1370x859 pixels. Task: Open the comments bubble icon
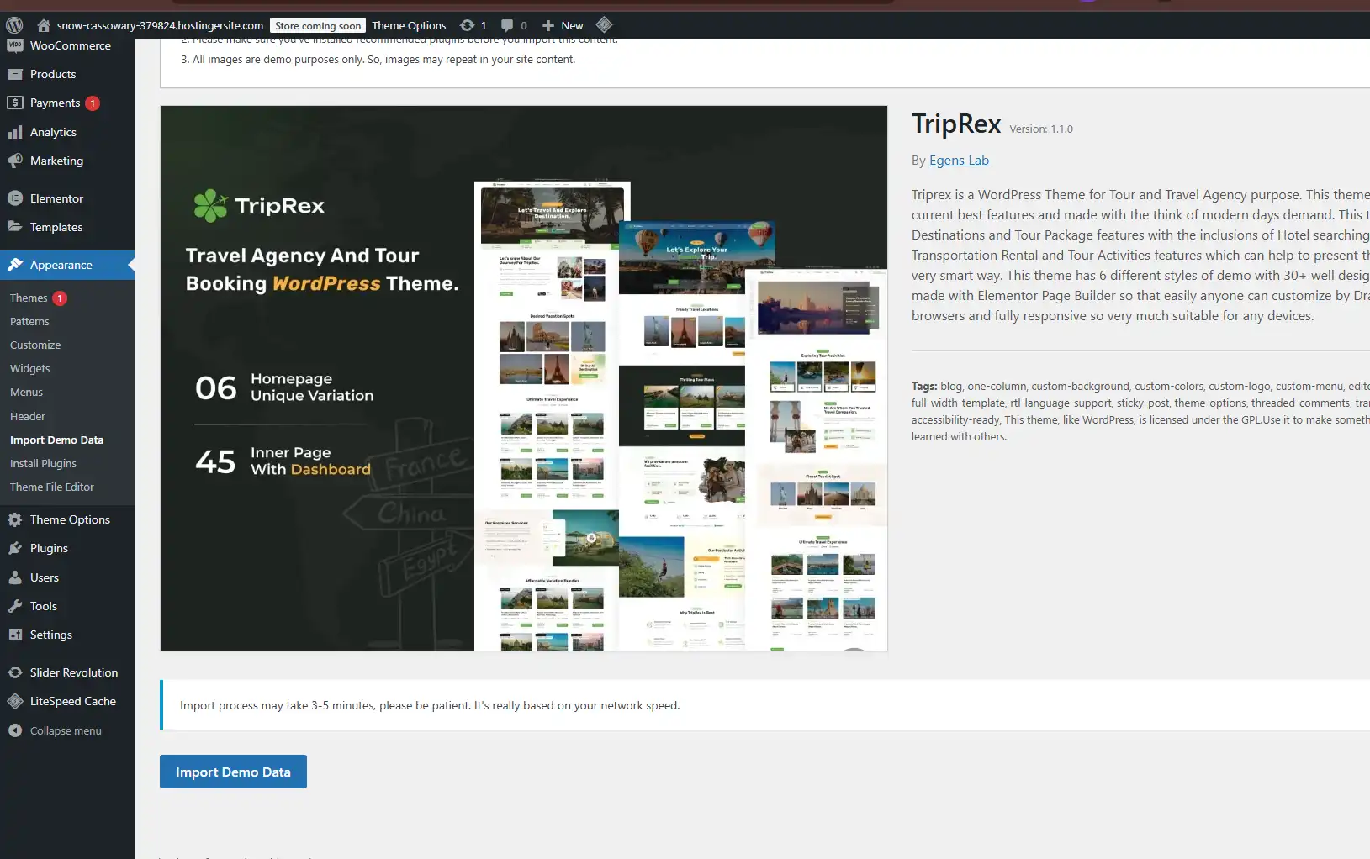tap(507, 25)
